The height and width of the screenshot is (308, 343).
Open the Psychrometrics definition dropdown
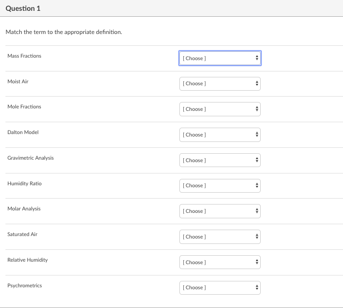220,288
